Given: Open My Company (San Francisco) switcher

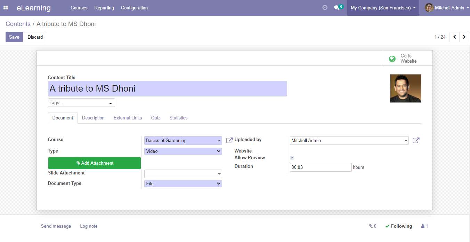Looking at the screenshot, I should (x=383, y=8).
